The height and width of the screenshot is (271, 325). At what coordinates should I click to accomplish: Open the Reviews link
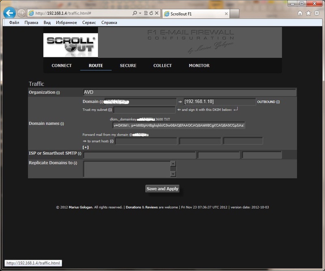(x=152, y=207)
